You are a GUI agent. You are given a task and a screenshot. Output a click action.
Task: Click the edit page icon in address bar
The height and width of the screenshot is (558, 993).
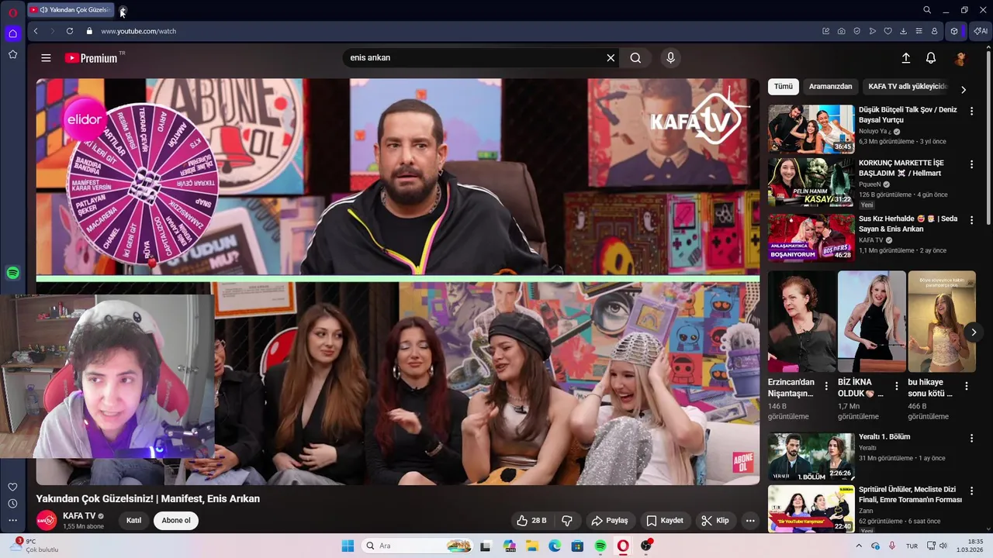click(x=826, y=31)
